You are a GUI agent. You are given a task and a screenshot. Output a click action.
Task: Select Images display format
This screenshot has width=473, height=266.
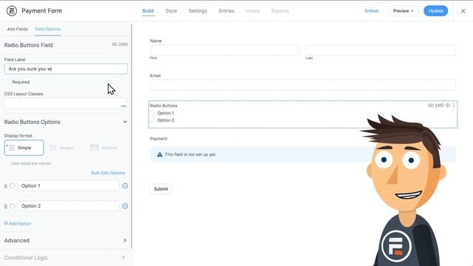(x=62, y=148)
